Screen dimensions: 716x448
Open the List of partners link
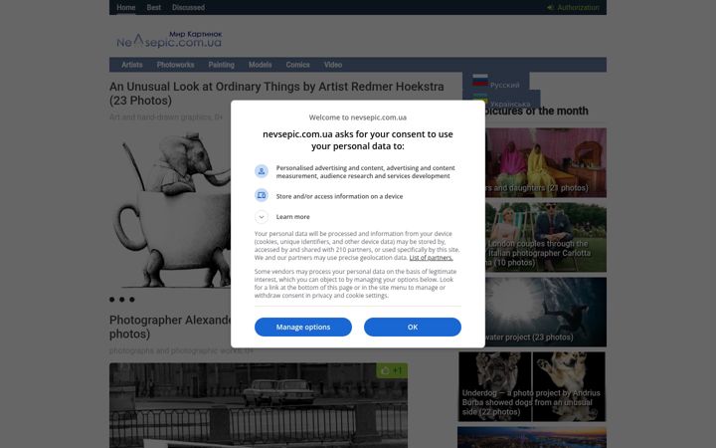point(431,258)
